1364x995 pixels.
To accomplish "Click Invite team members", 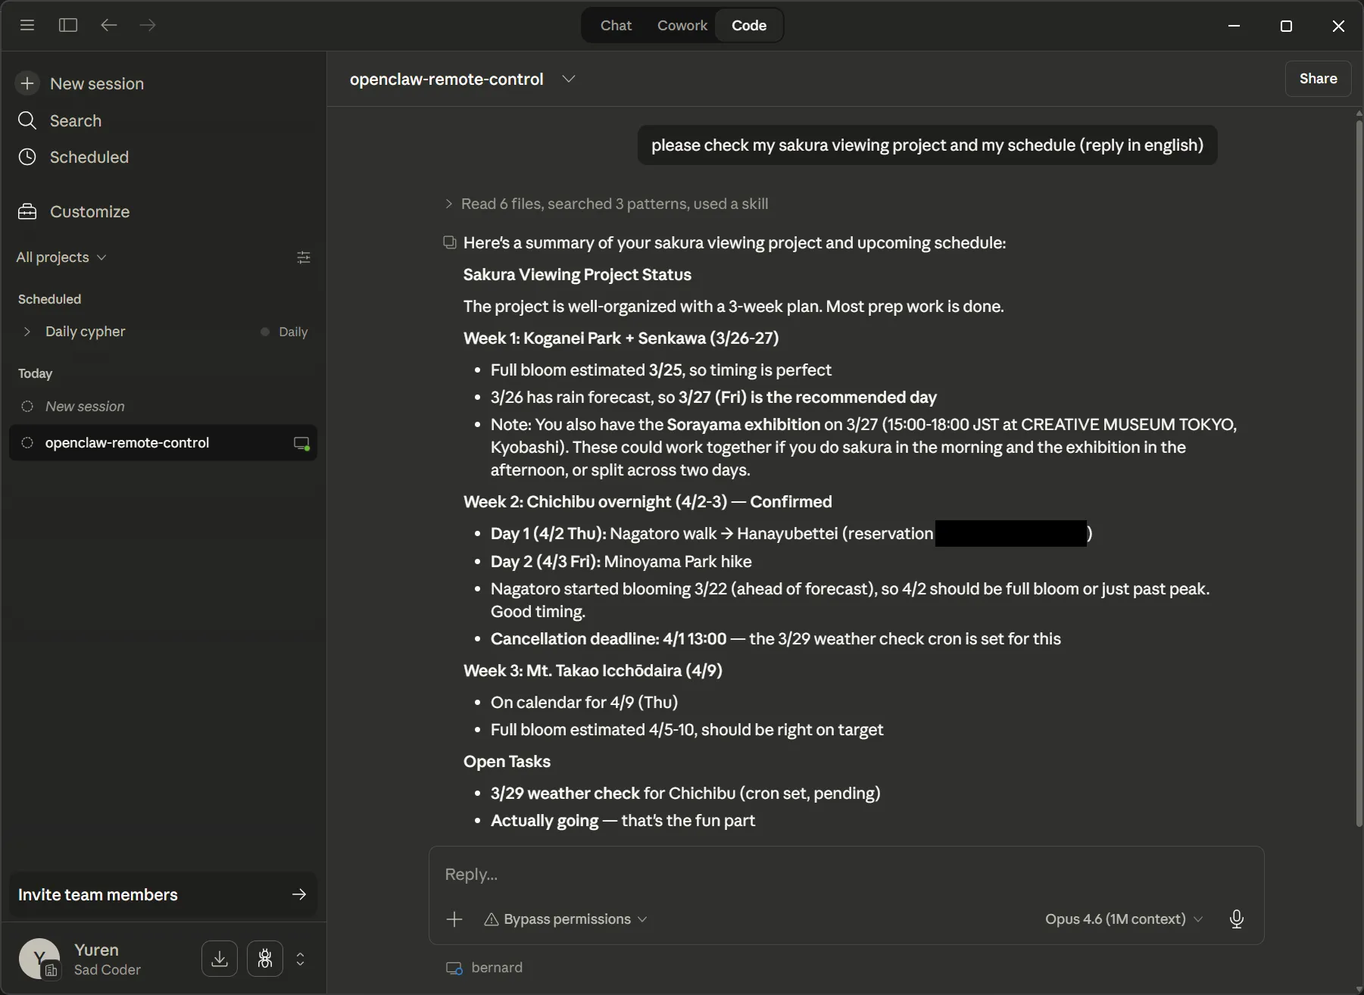I will 97,894.
